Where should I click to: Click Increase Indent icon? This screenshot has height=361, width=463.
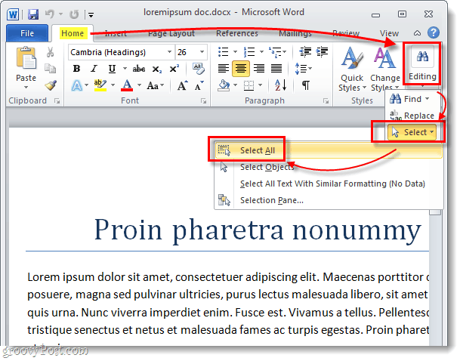pyautogui.click(x=322, y=52)
